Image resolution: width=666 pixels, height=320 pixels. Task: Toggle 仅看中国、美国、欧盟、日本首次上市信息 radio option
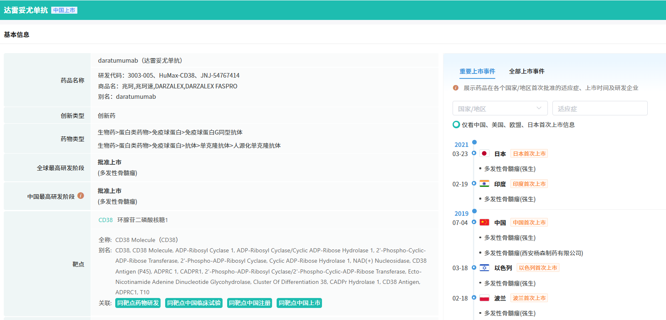click(456, 125)
